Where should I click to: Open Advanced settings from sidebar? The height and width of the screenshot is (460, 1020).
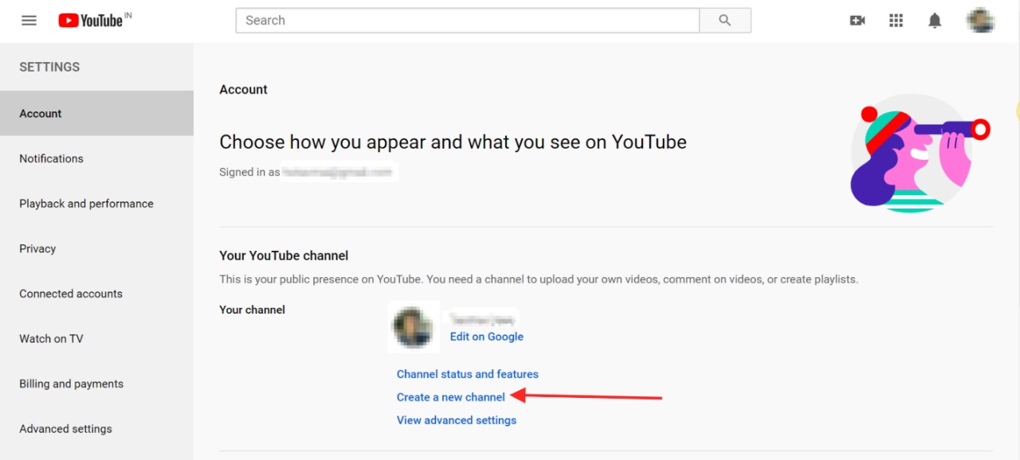65,428
